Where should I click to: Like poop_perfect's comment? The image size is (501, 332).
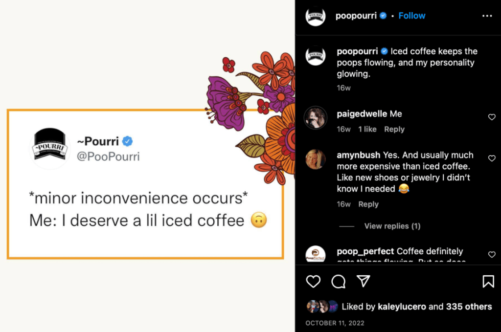click(492, 255)
